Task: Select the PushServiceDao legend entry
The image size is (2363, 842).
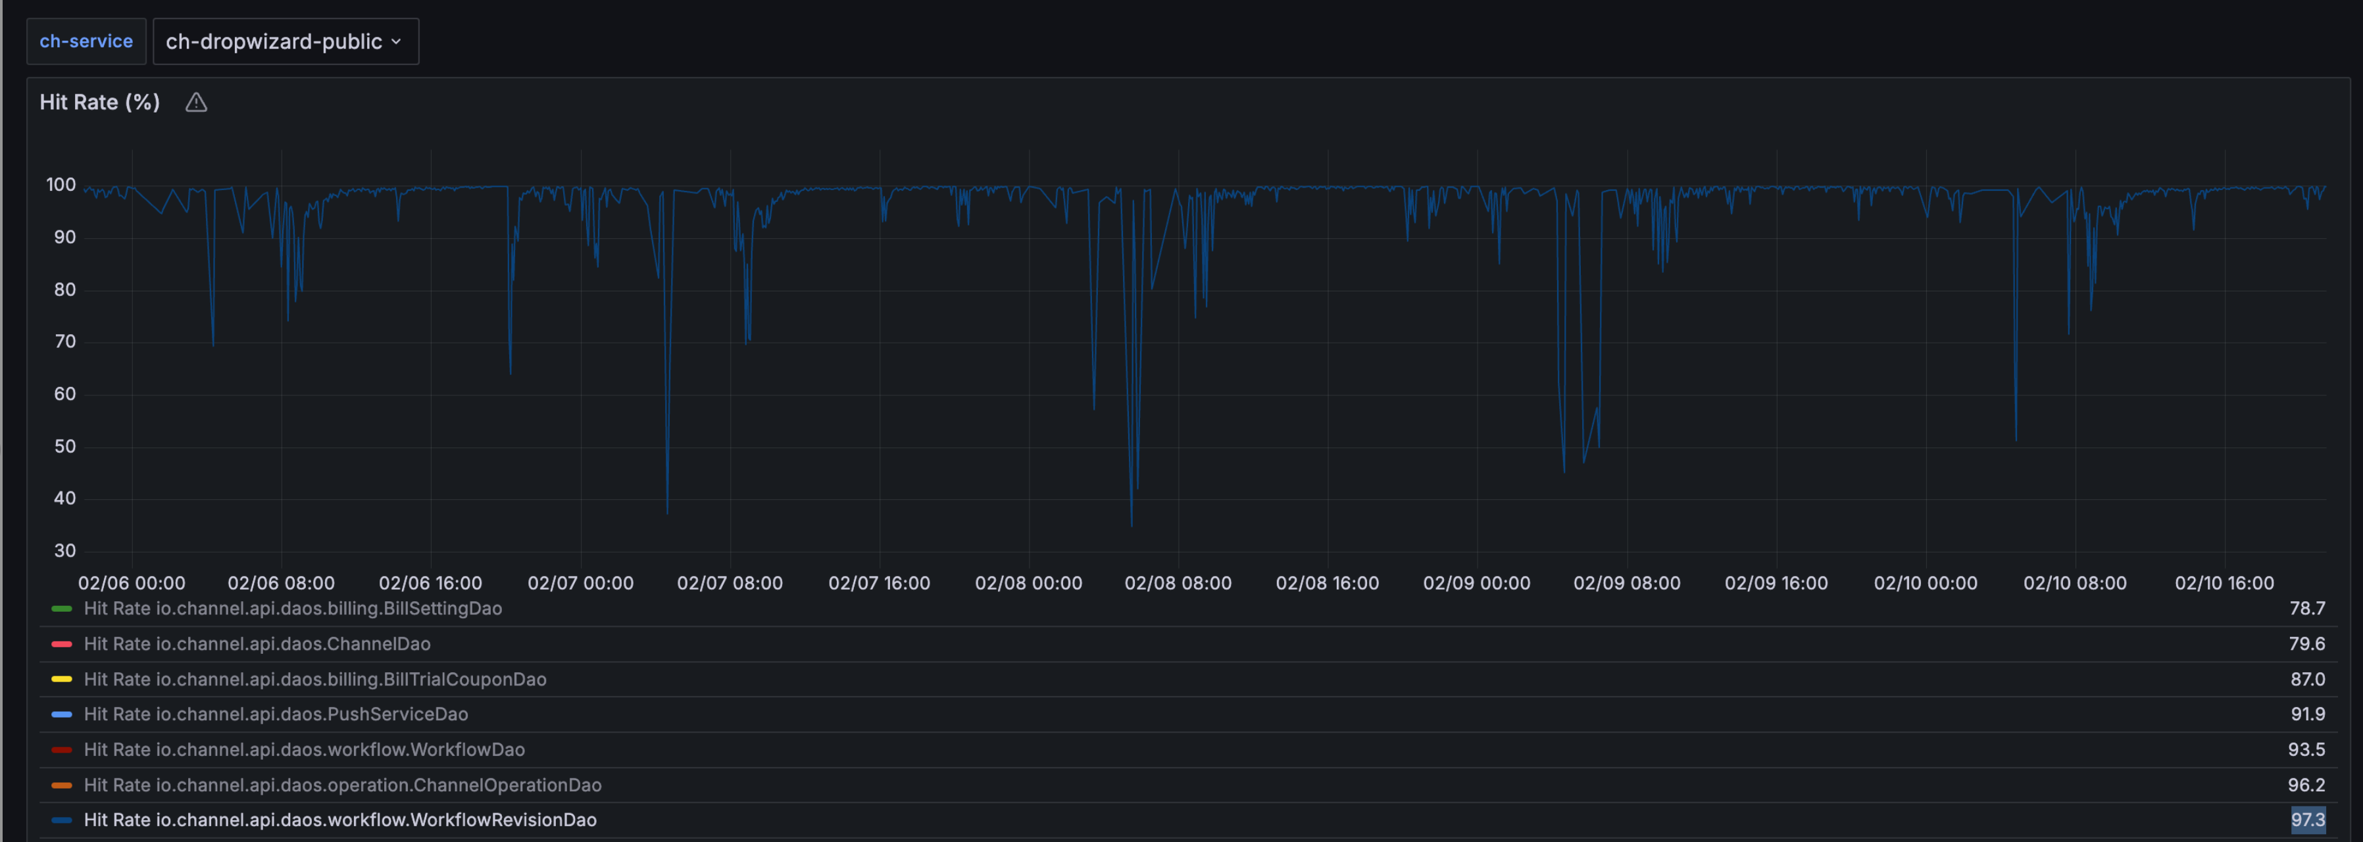Action: (x=275, y=714)
